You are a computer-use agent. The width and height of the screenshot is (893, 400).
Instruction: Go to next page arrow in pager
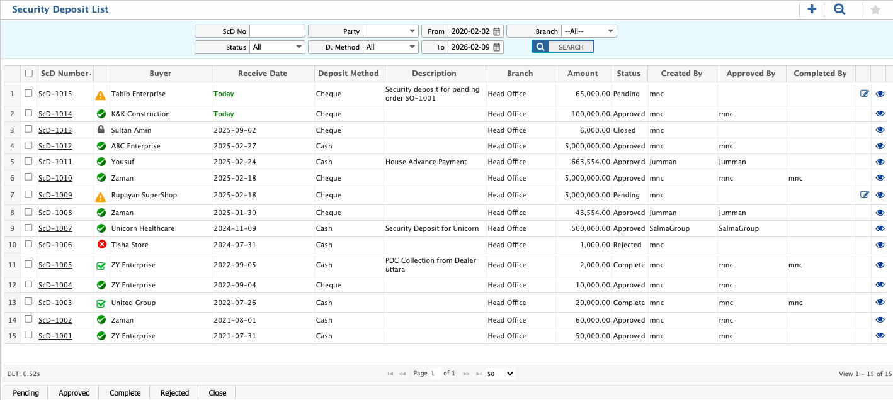pos(466,374)
